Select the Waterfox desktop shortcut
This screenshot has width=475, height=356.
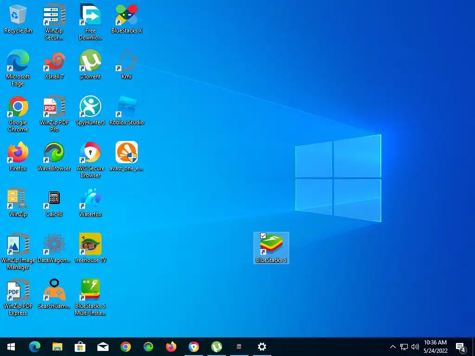pyautogui.click(x=90, y=202)
